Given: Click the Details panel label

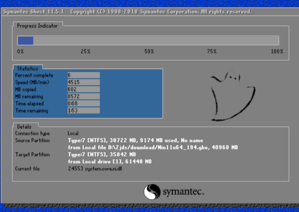Looking at the screenshot, I should point(24,127).
